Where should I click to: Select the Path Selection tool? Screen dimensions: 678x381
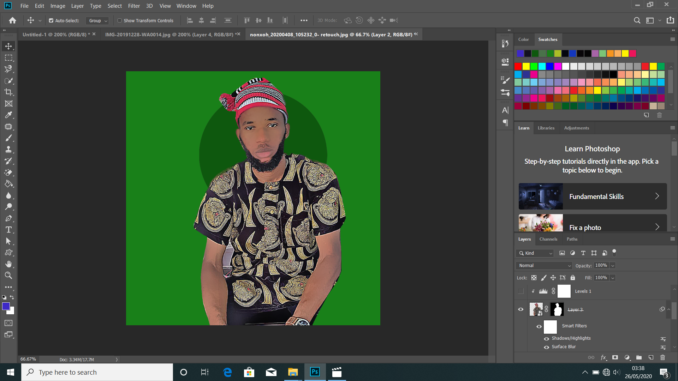8,241
